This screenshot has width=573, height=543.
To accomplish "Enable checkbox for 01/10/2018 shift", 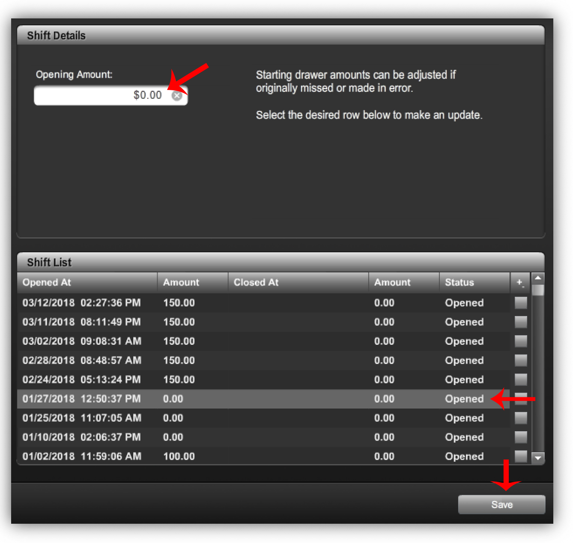I will coord(520,437).
